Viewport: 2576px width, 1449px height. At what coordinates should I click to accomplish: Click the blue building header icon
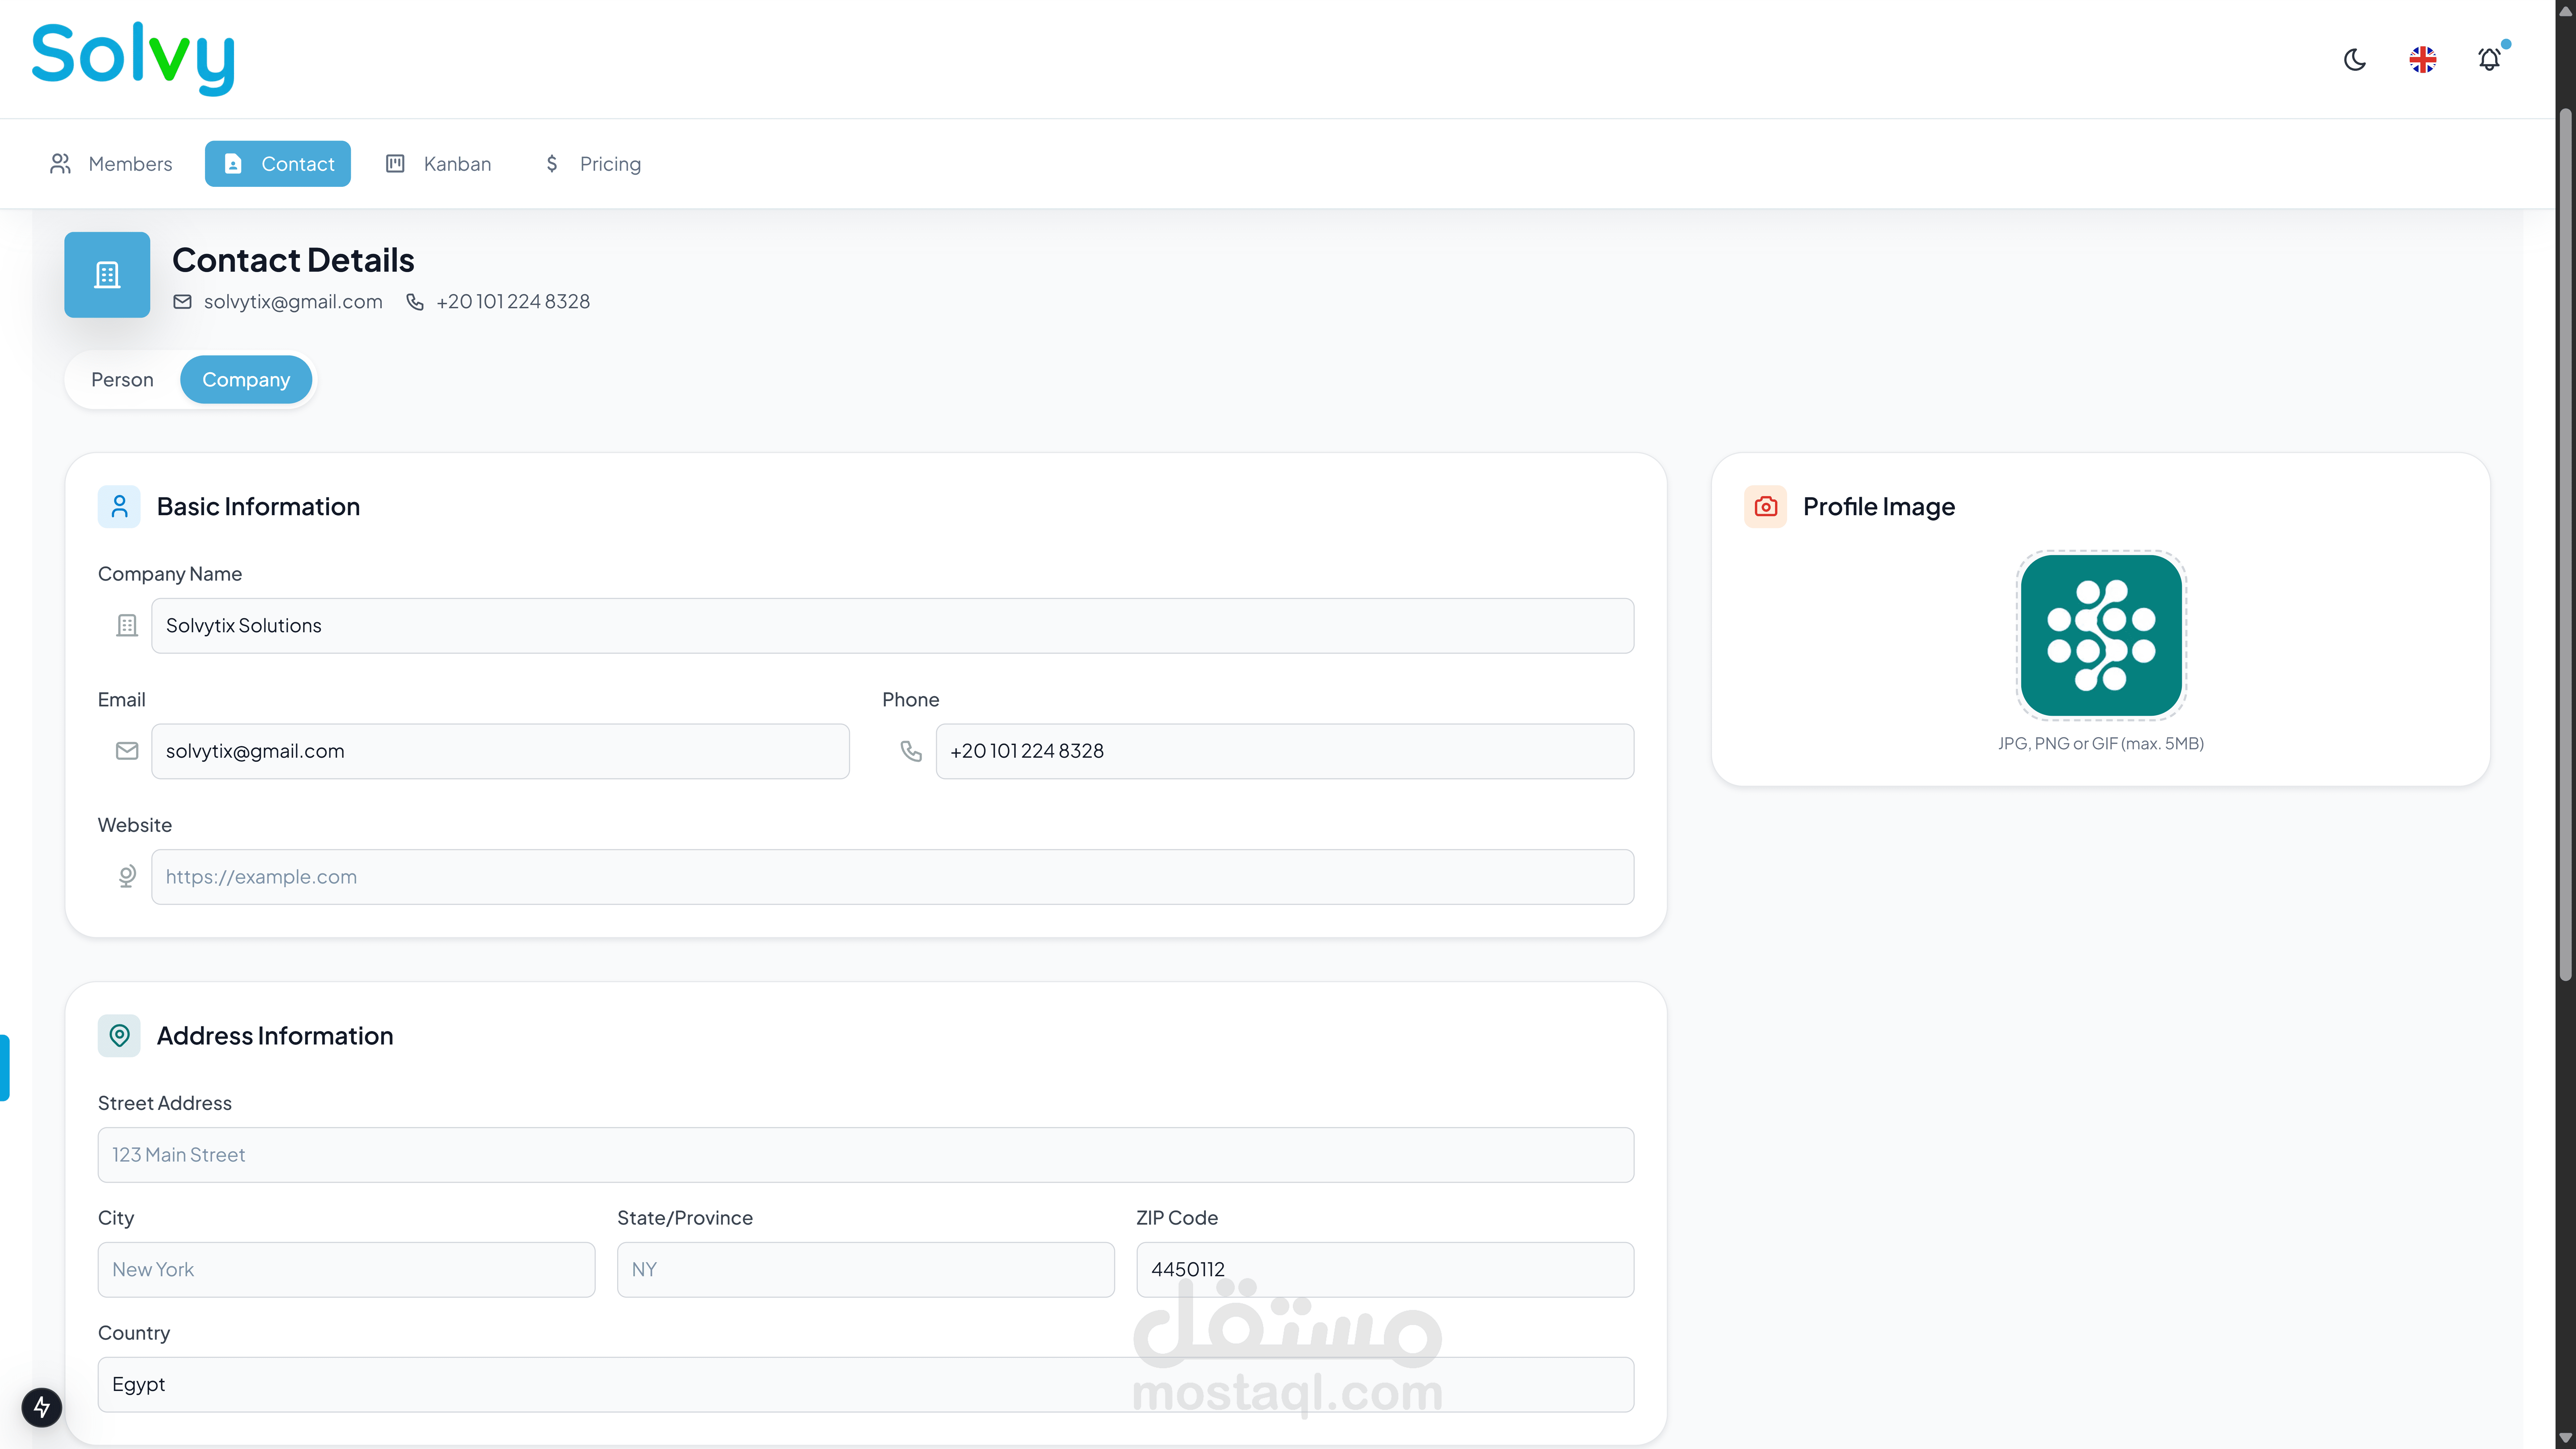pos(107,275)
